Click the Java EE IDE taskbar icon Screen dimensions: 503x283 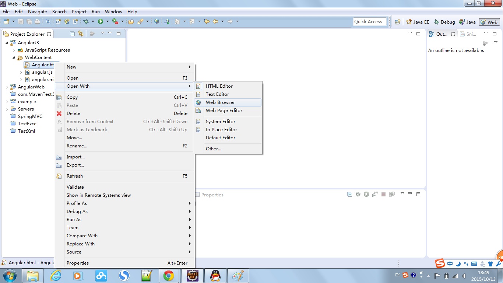point(192,276)
